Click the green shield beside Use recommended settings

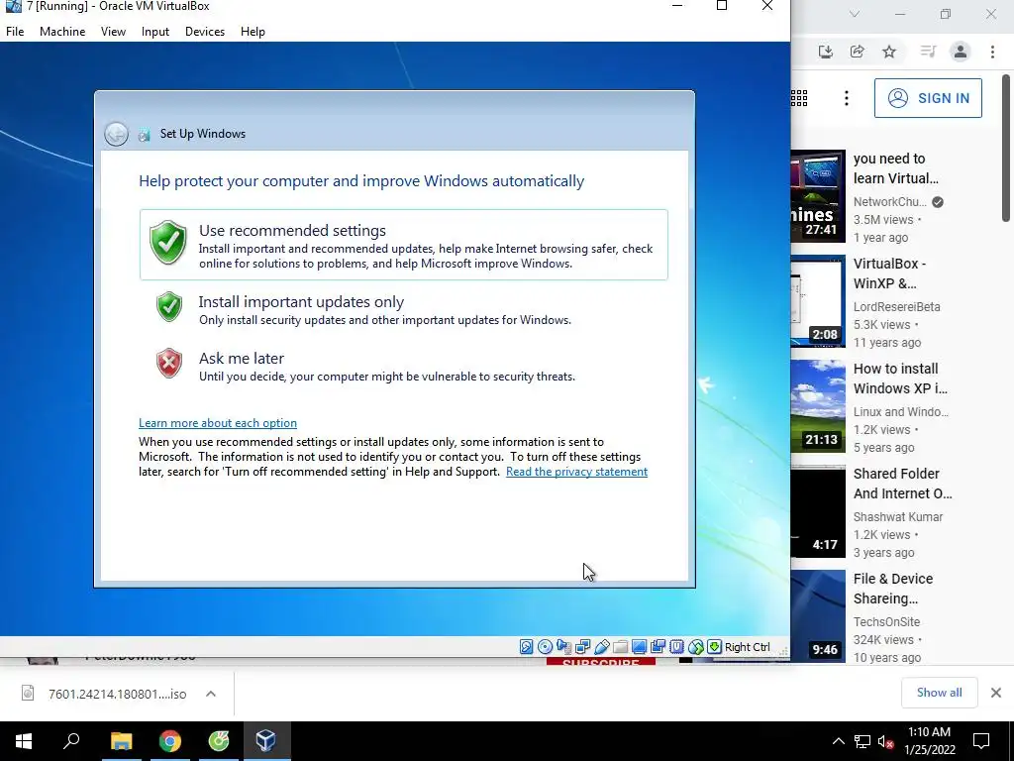[168, 243]
